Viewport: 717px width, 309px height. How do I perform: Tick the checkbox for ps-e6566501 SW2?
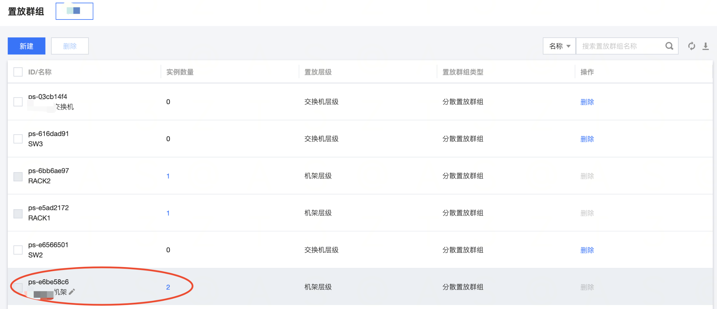[18, 250]
